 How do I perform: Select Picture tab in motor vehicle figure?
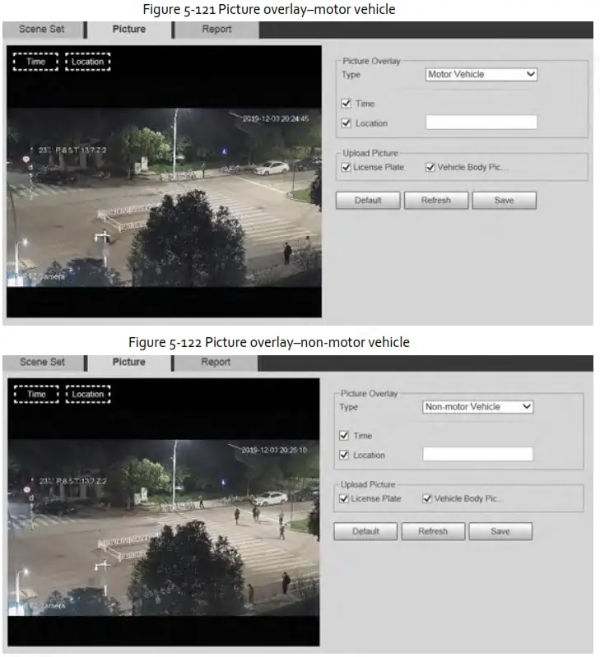click(x=129, y=30)
